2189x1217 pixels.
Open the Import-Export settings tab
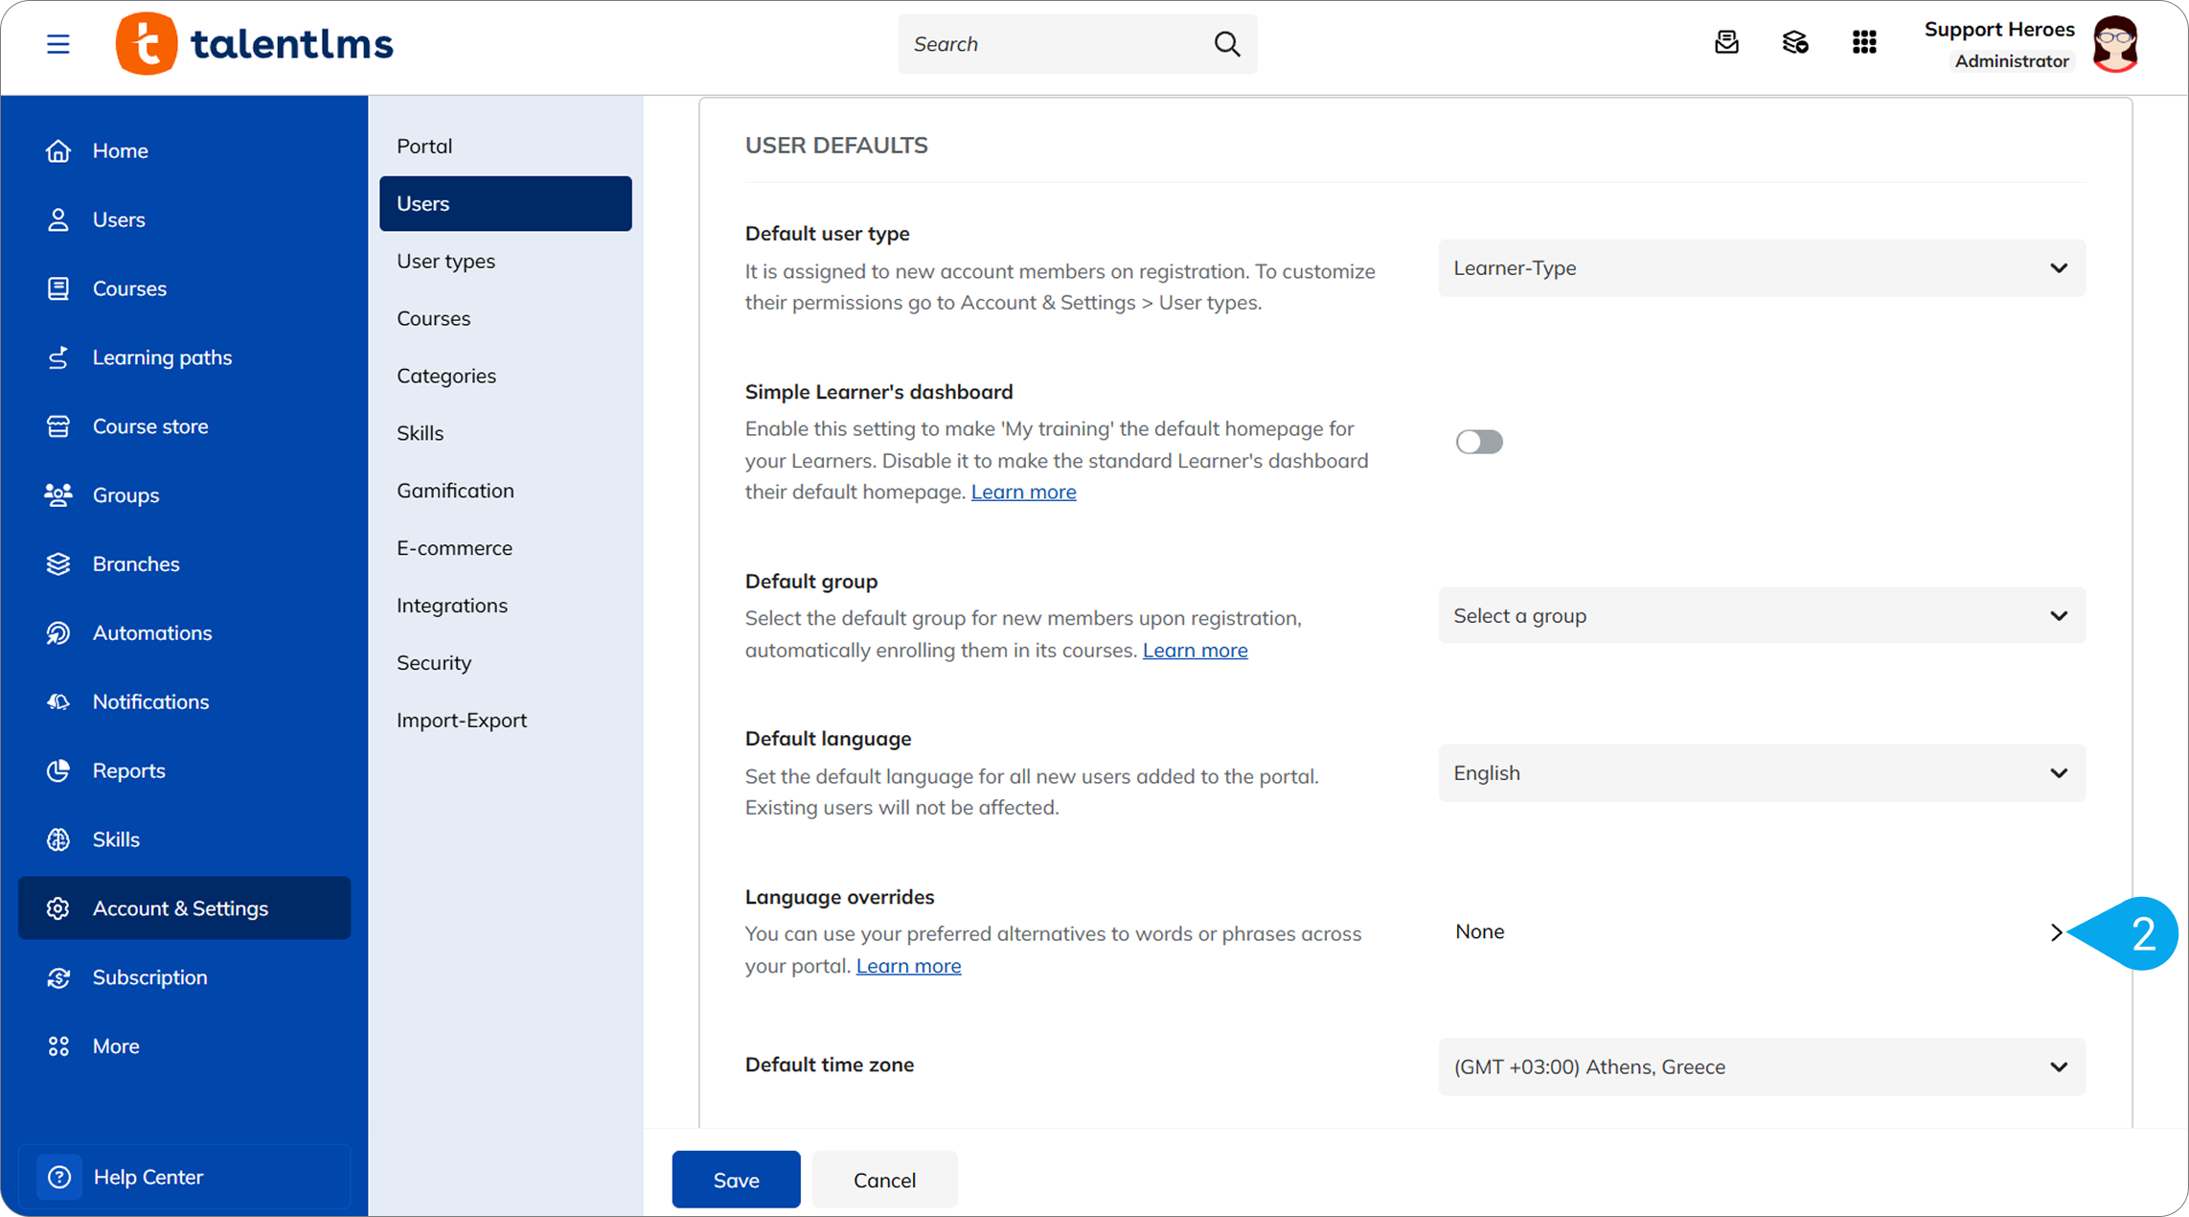pyautogui.click(x=506, y=721)
